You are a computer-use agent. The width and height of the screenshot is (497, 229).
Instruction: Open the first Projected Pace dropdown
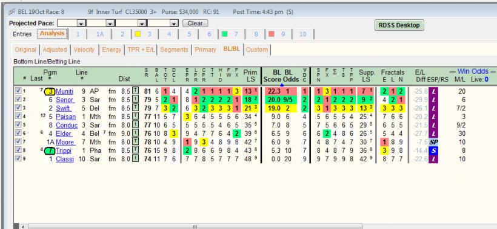(81, 24)
